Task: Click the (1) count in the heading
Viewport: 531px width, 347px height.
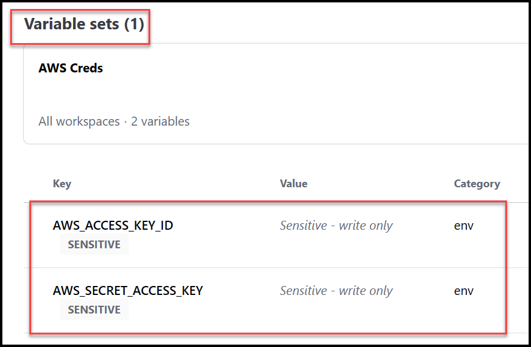Action: (134, 25)
